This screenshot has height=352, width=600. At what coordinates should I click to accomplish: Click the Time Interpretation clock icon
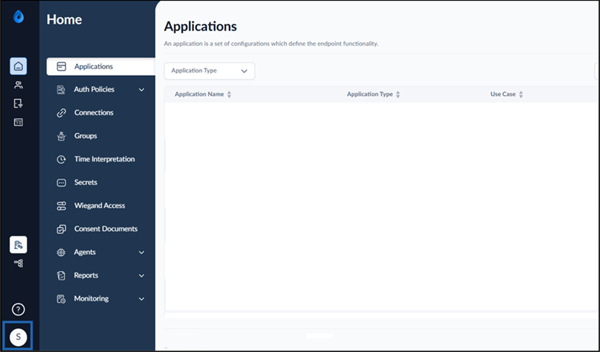coord(61,159)
